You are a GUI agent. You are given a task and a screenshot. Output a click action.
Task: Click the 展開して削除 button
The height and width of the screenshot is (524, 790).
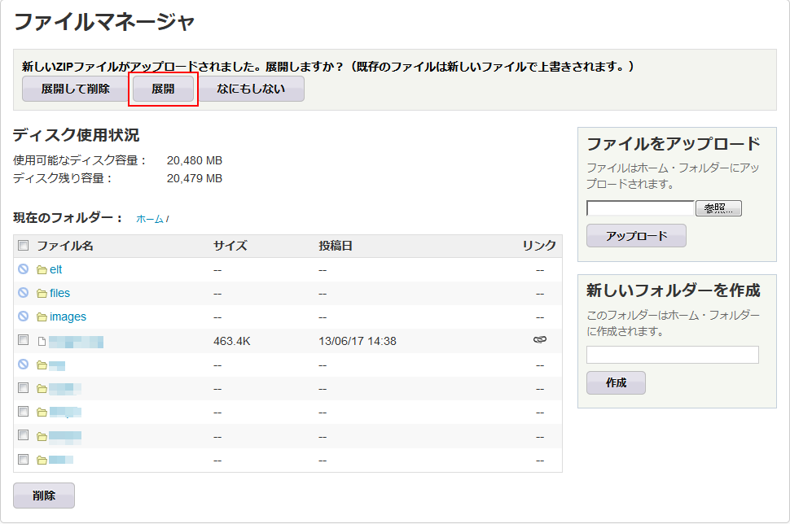click(x=75, y=89)
